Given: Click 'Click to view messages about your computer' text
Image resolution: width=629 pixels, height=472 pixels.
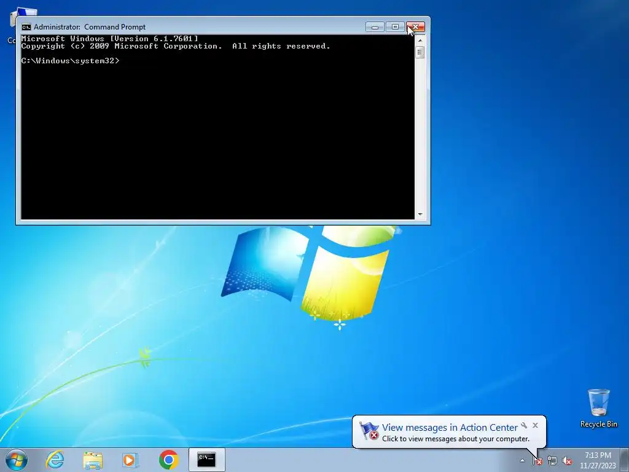Looking at the screenshot, I should 456,439.
